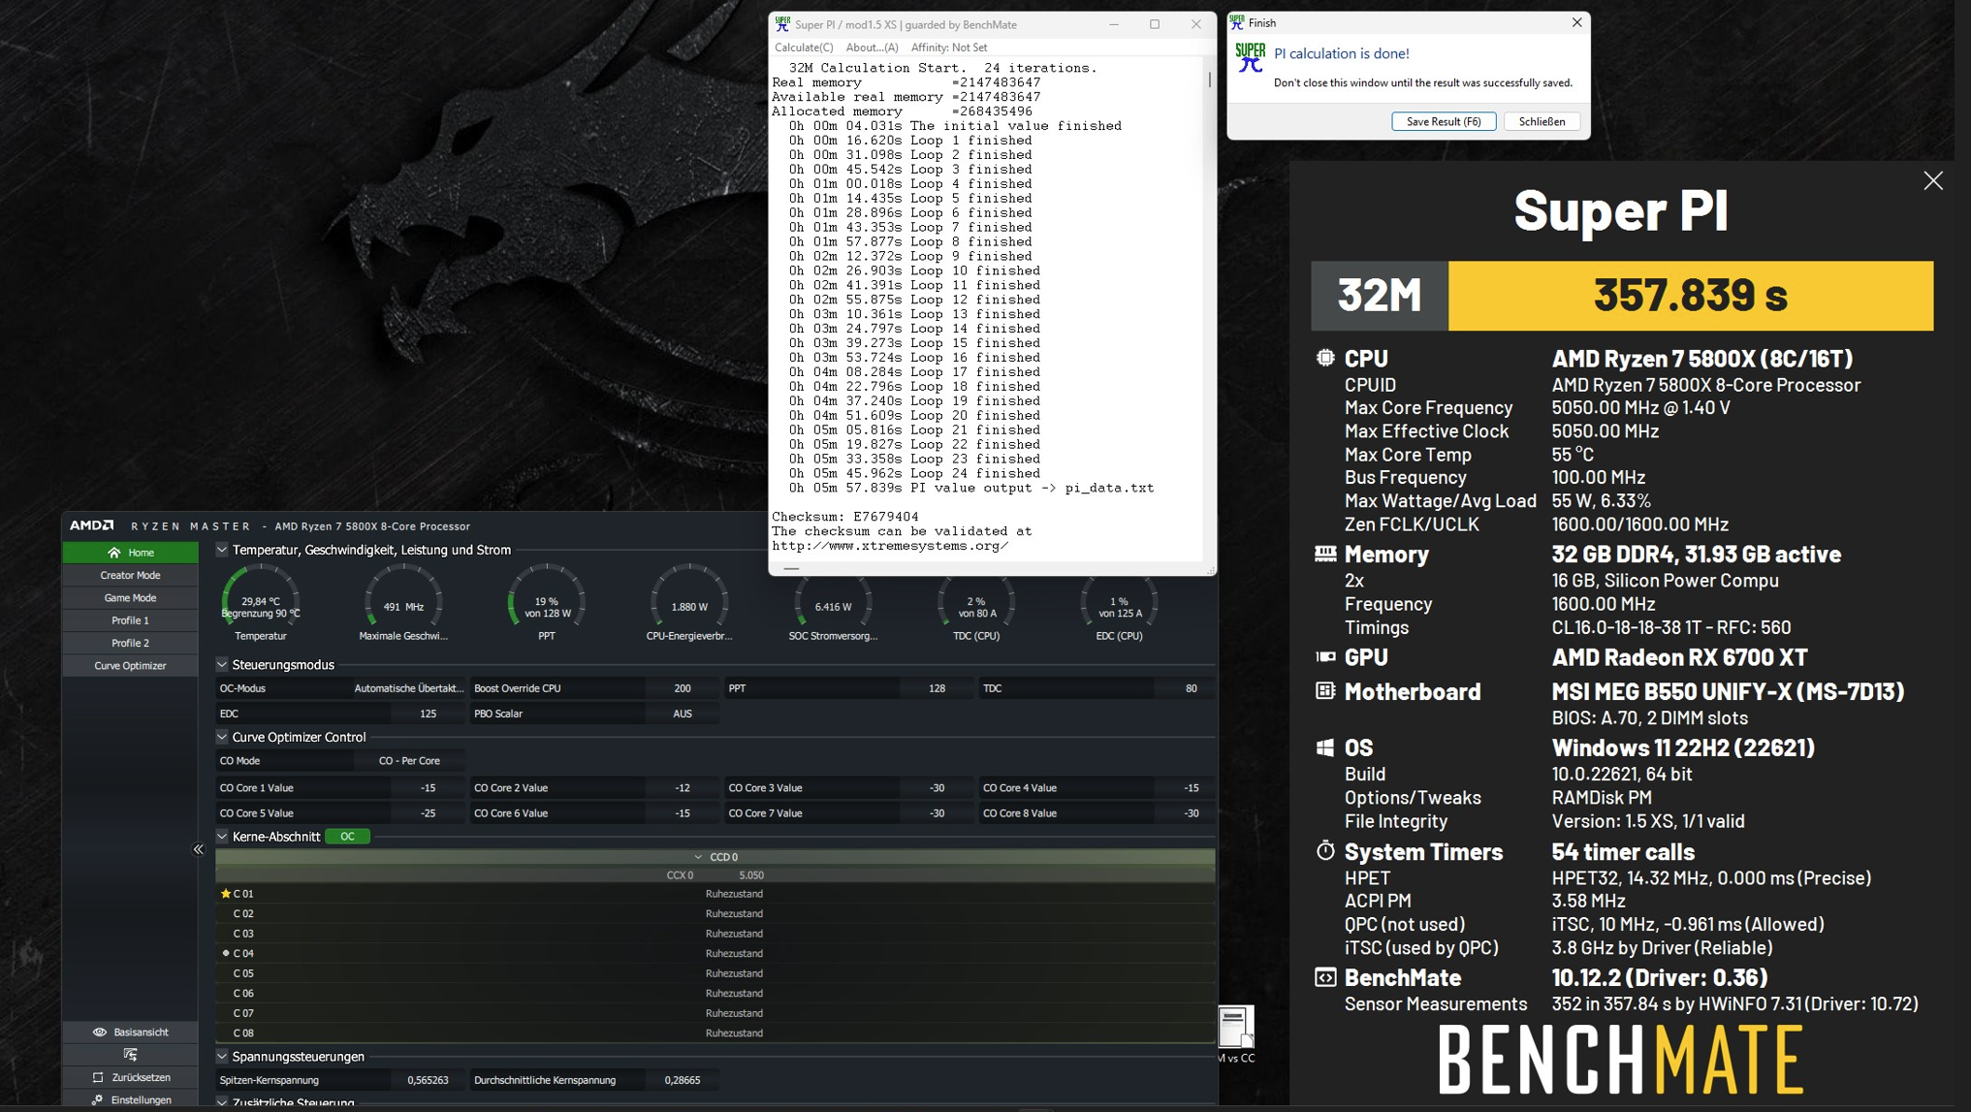This screenshot has width=1971, height=1112.
Task: Click the Zurücksetzen reset icon
Action: tap(98, 1077)
